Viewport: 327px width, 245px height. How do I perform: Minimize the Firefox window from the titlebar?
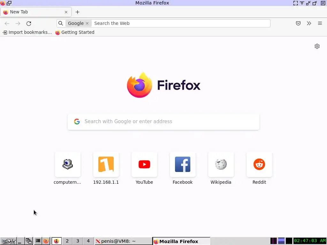coord(308,3)
